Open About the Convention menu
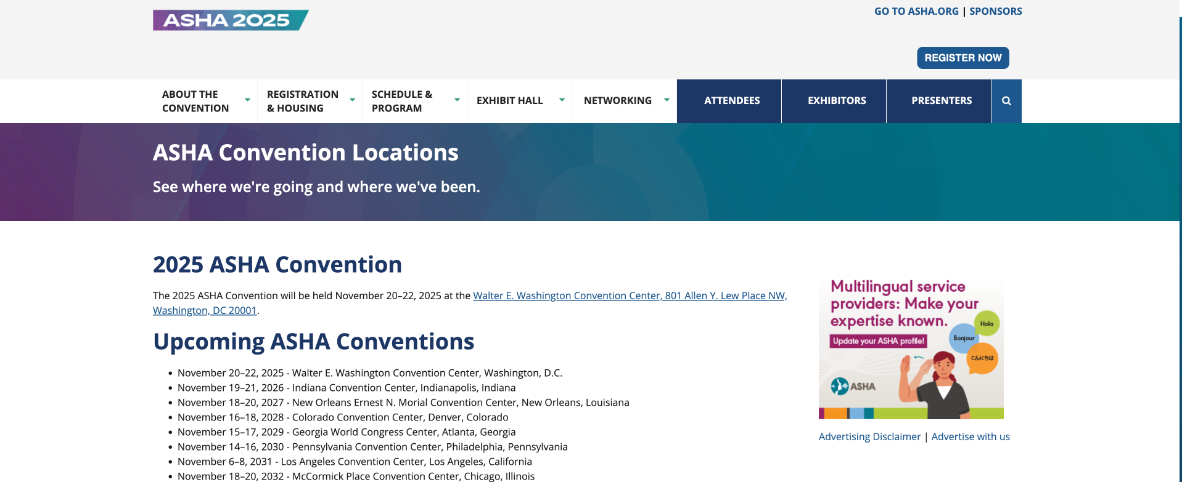This screenshot has width=1182, height=482. click(x=195, y=101)
